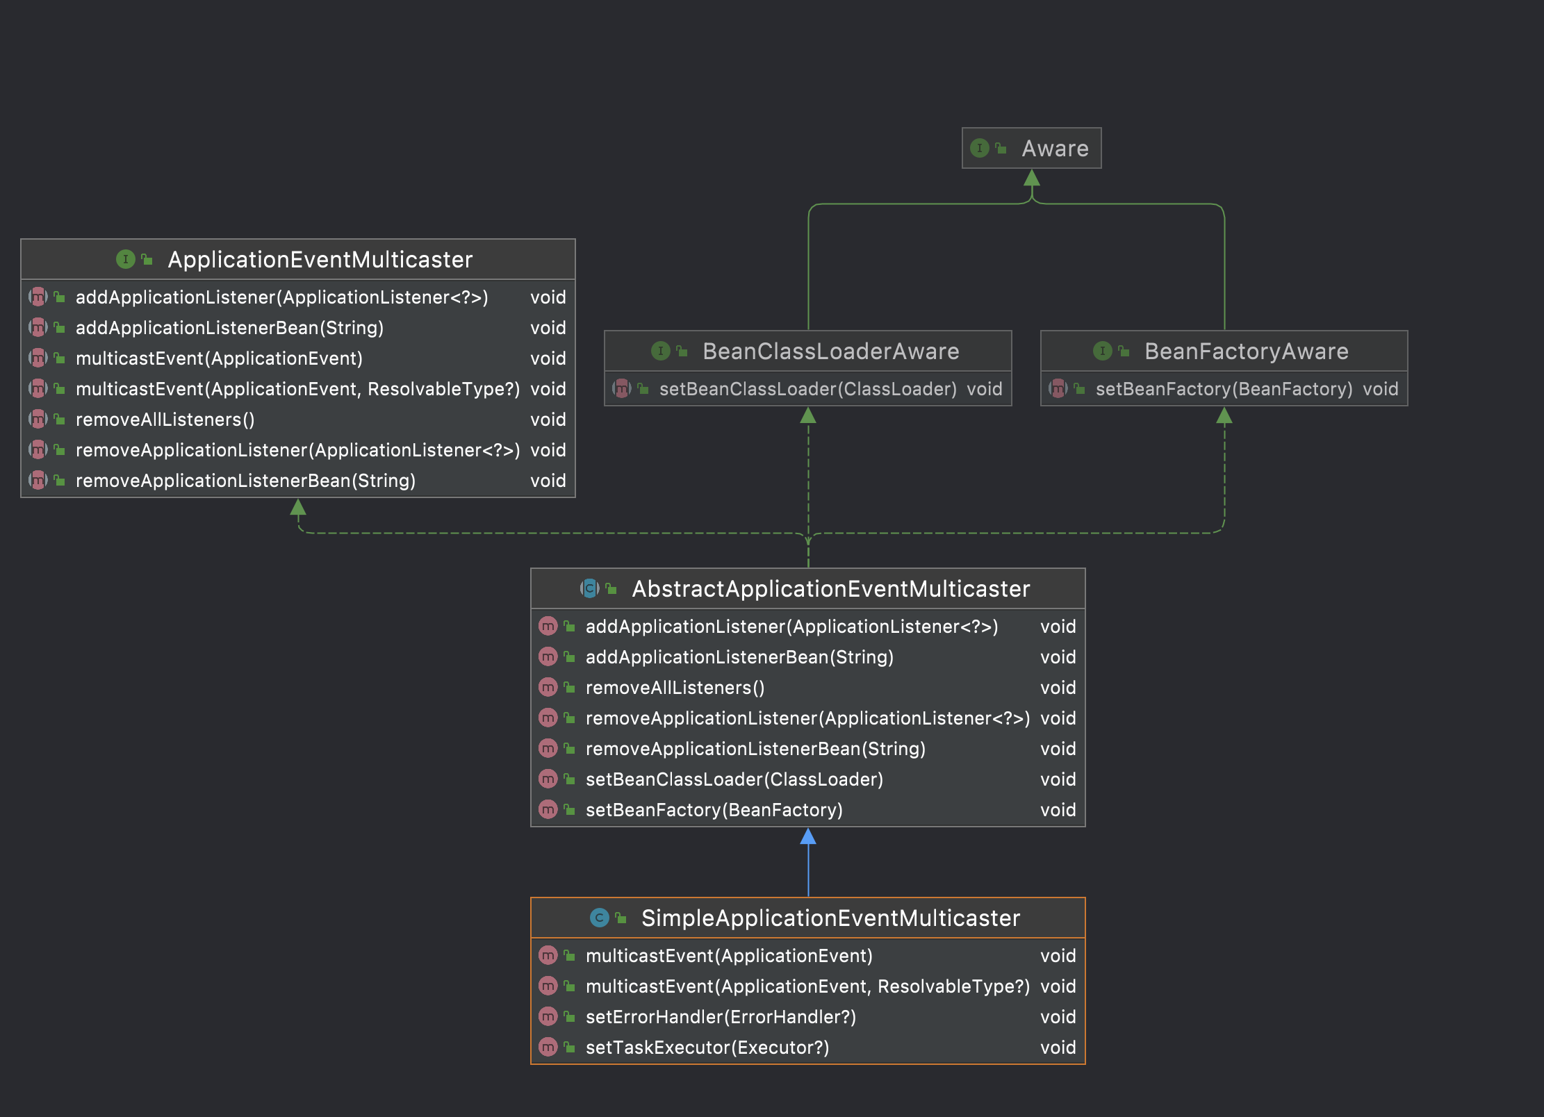Click the AbstractApplicationEventMulticaster abstract class icon
This screenshot has height=1117, width=1544.
(589, 589)
